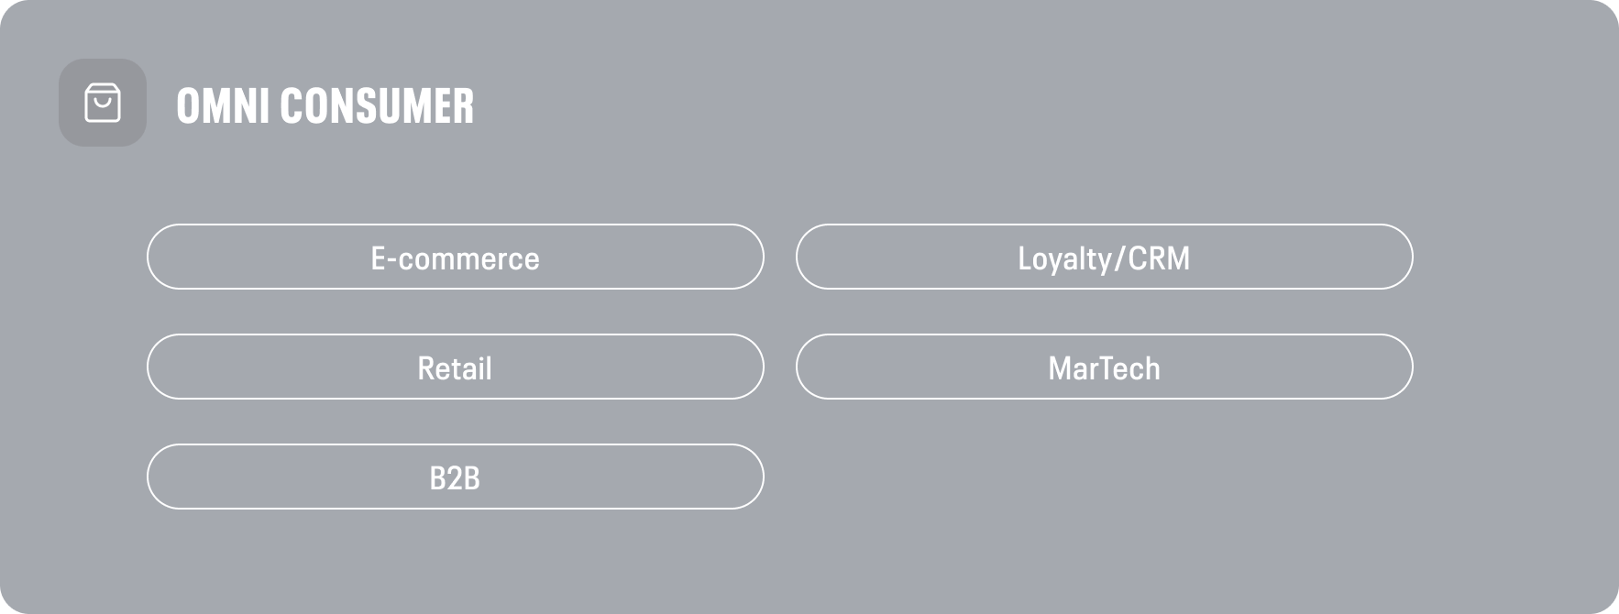Click the Loyalty/CRM label text
Image resolution: width=1619 pixels, height=614 pixels.
pyautogui.click(x=1104, y=259)
